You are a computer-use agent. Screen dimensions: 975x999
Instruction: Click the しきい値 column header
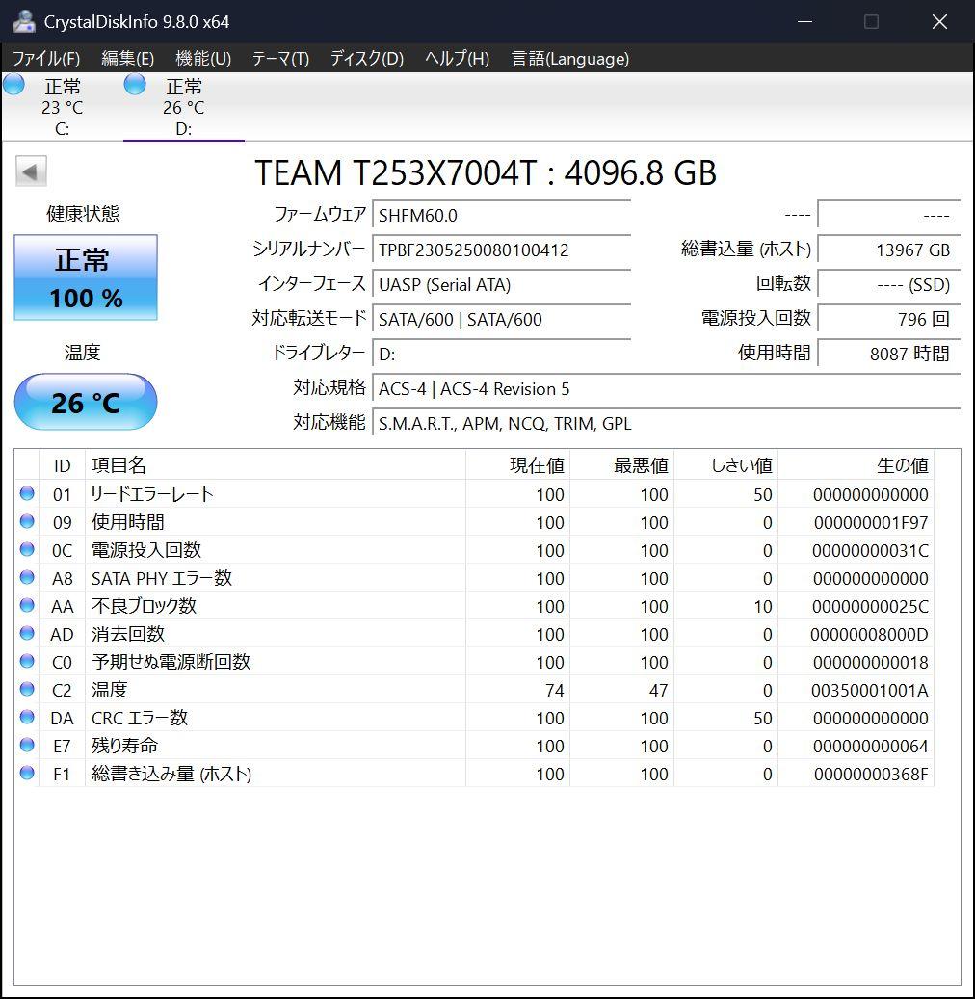click(725, 465)
